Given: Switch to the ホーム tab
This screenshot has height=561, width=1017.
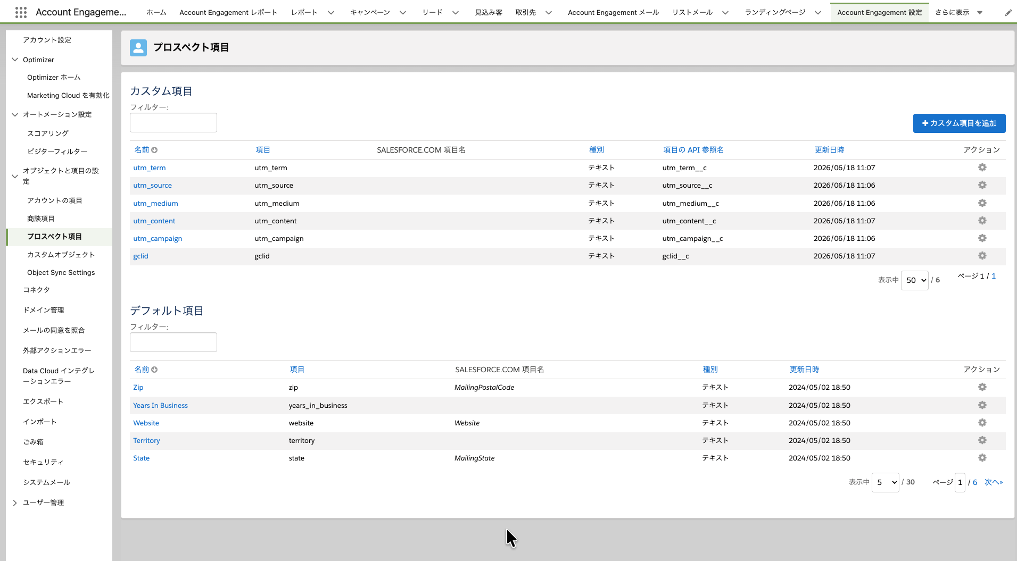Looking at the screenshot, I should click(156, 12).
